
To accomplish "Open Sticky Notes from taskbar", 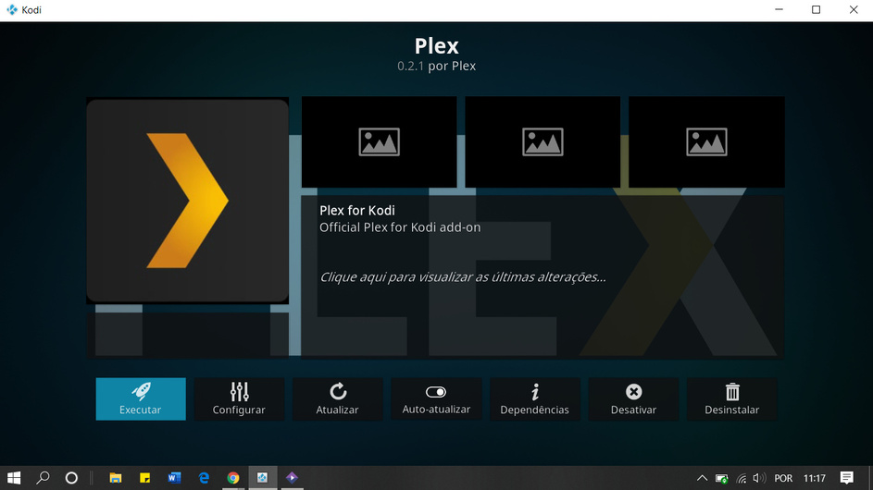I will (x=144, y=478).
